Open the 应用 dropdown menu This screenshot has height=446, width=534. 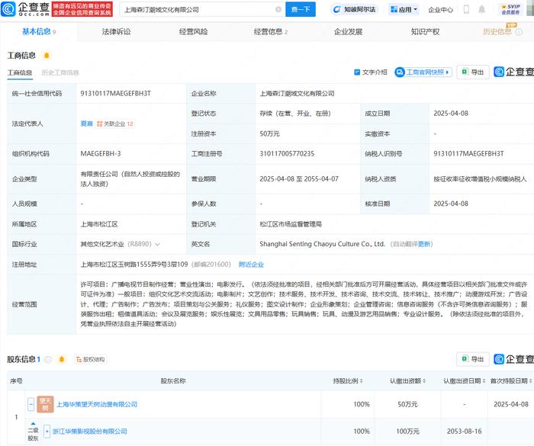404,10
